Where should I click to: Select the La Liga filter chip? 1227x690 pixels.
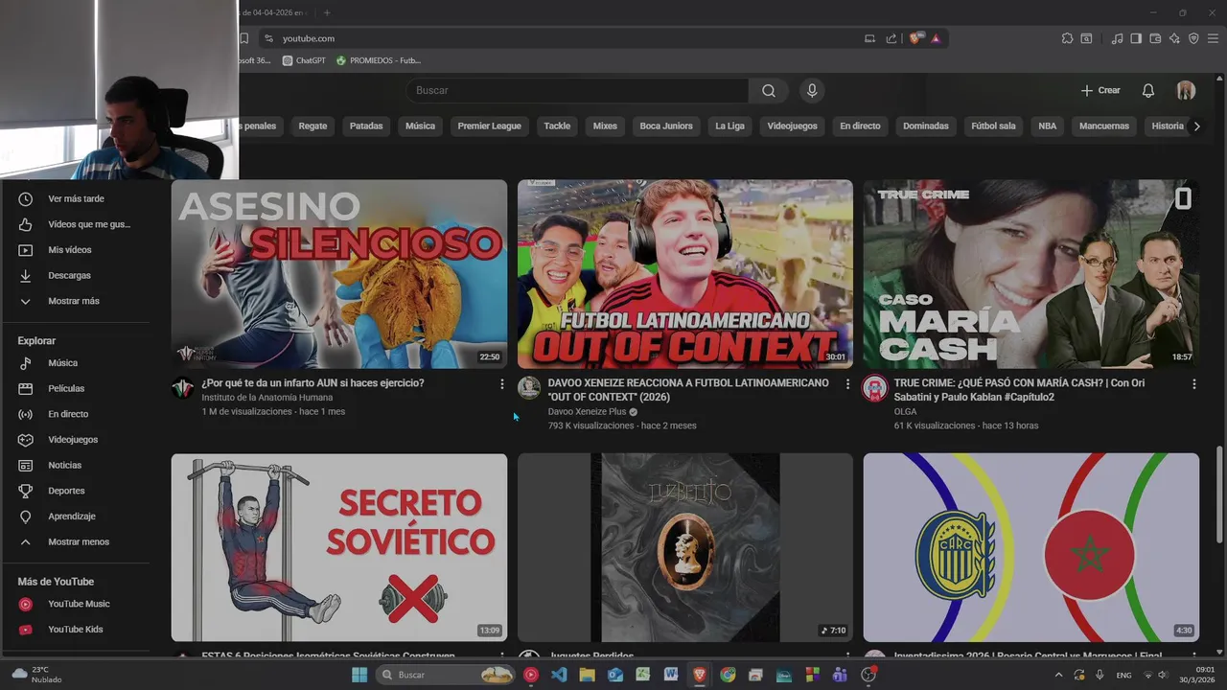(729, 126)
